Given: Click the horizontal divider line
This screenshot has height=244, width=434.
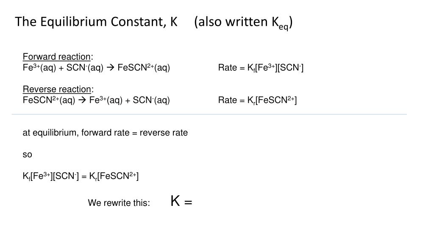Looking at the screenshot, I should pyautogui.click(x=209, y=114).
